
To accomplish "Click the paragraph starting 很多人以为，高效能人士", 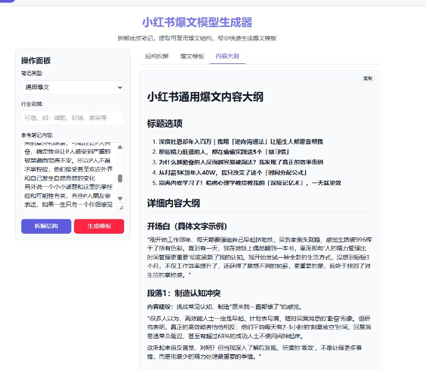I will coord(259,327).
